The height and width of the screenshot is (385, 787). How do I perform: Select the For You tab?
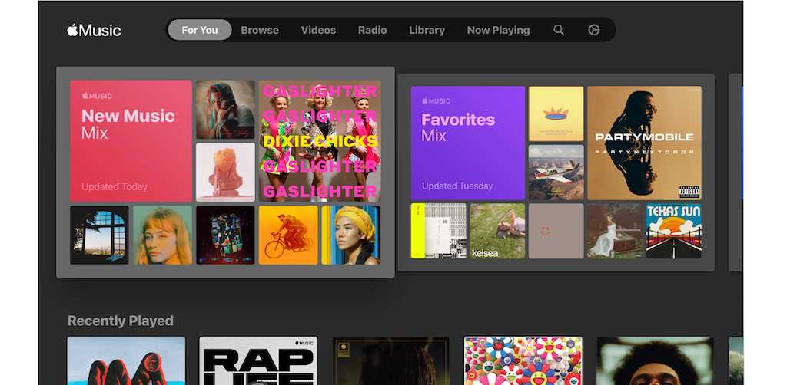coord(200,30)
